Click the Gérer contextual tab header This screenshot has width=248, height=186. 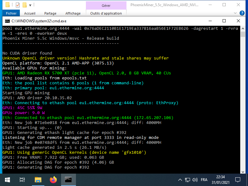coord(106,6)
